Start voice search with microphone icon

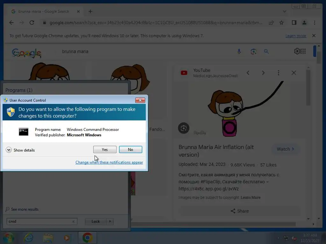239,51
